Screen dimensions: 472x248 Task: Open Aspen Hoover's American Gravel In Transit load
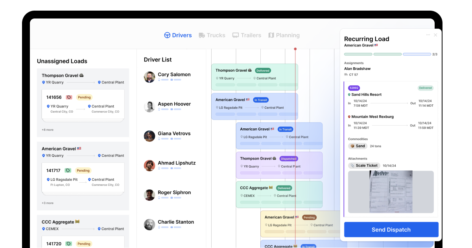[254, 106]
